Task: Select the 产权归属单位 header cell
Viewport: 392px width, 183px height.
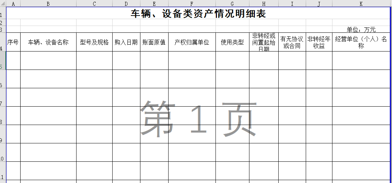Action: coord(192,42)
